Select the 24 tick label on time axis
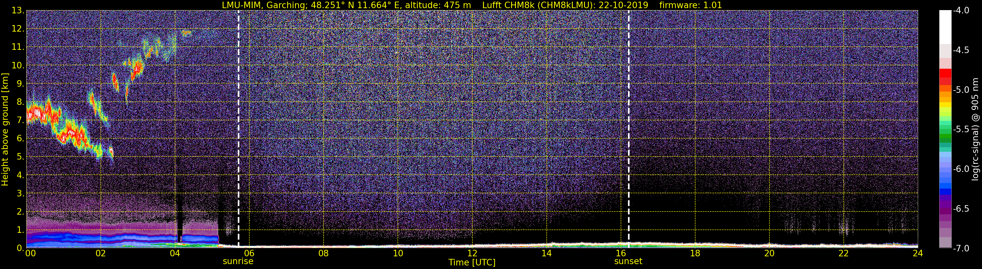 pos(918,253)
